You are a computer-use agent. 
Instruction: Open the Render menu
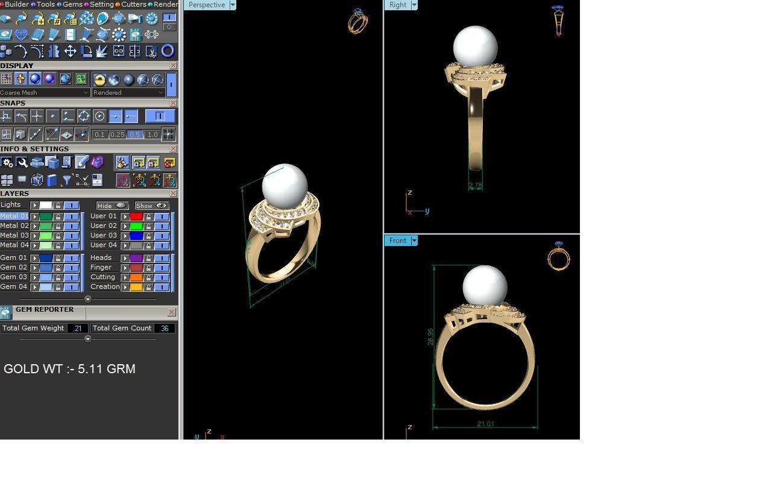point(166,4)
